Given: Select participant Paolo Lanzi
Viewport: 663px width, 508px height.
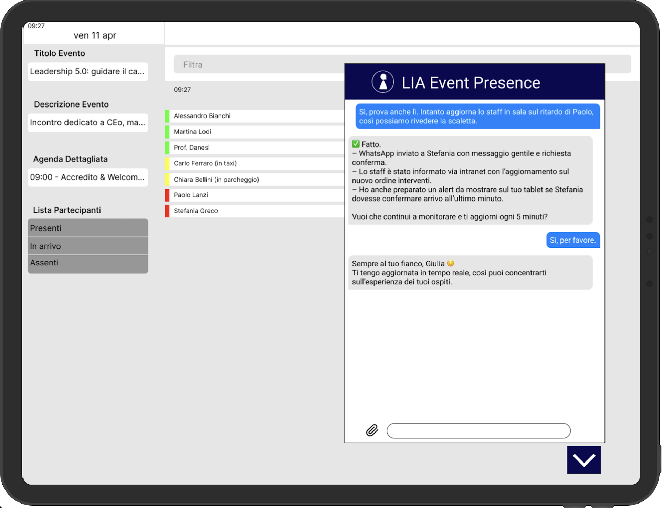Looking at the screenshot, I should click(255, 195).
